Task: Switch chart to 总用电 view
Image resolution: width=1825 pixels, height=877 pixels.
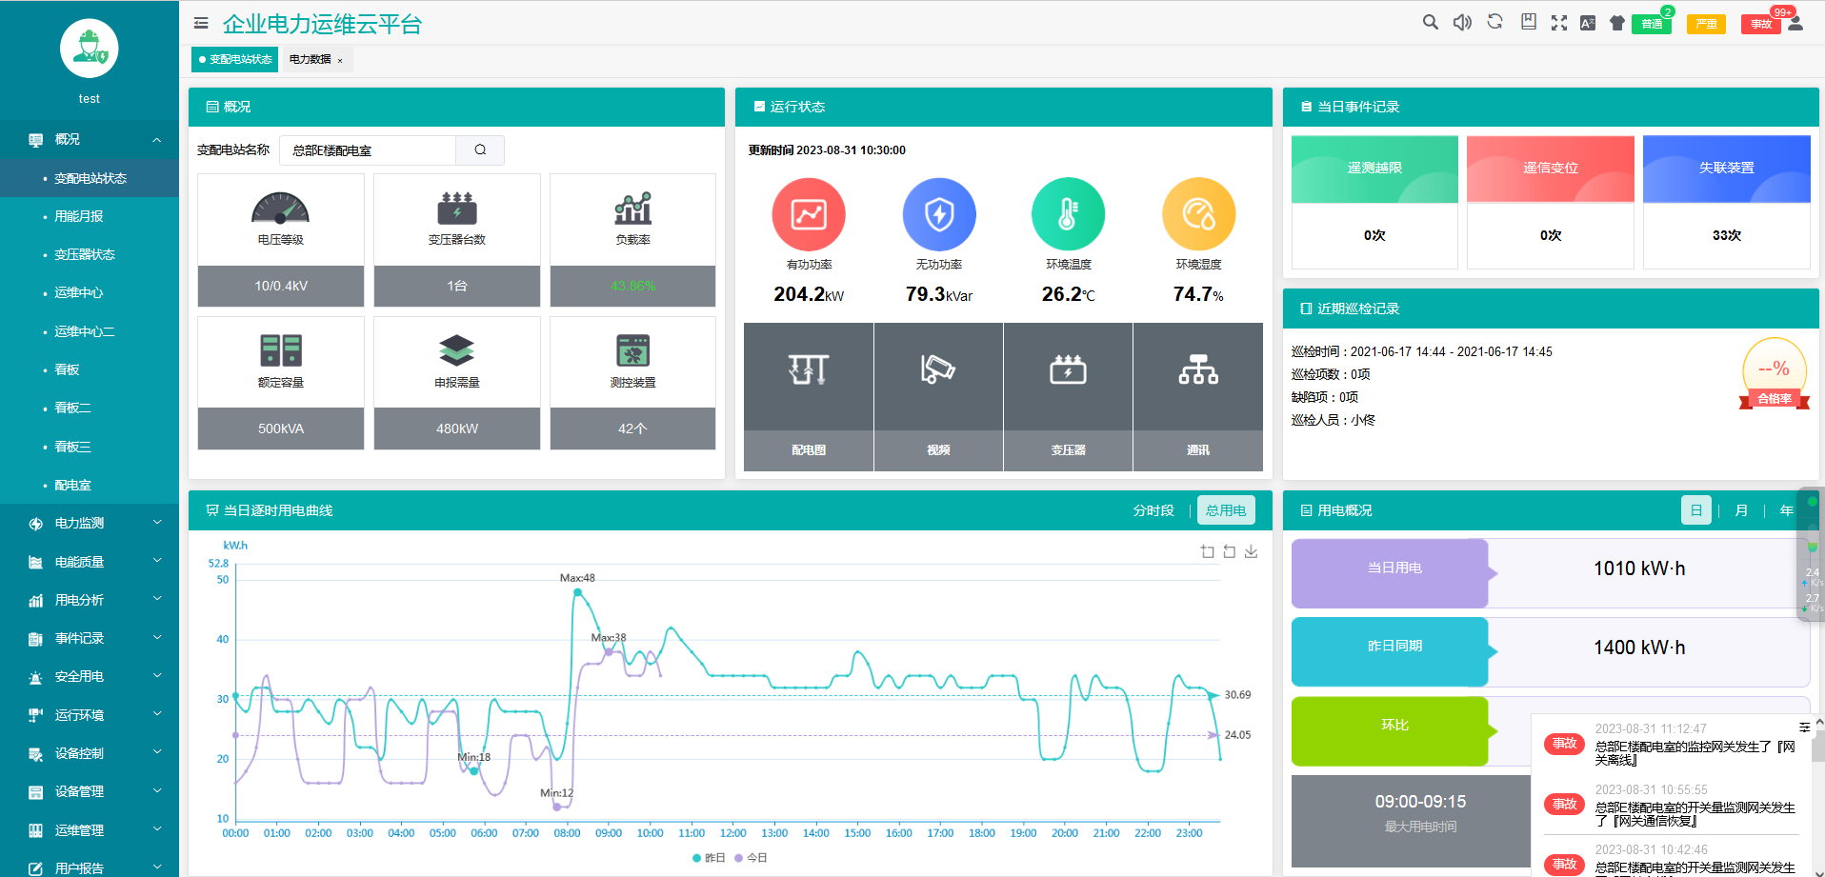Action: [1226, 510]
